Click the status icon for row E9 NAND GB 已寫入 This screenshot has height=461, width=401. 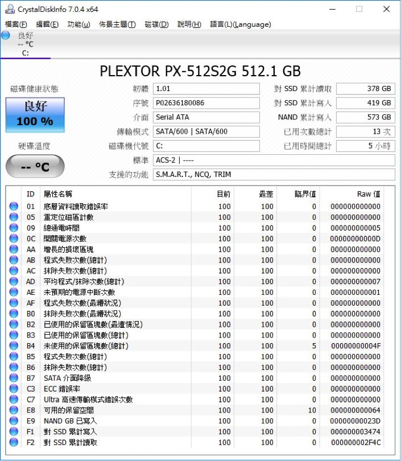(14, 421)
